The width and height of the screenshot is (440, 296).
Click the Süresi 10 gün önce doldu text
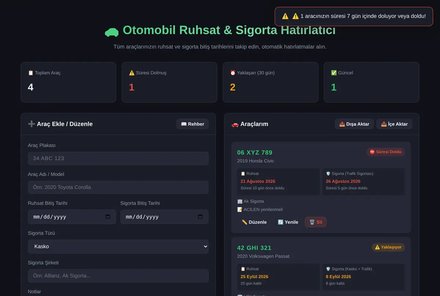(262, 188)
